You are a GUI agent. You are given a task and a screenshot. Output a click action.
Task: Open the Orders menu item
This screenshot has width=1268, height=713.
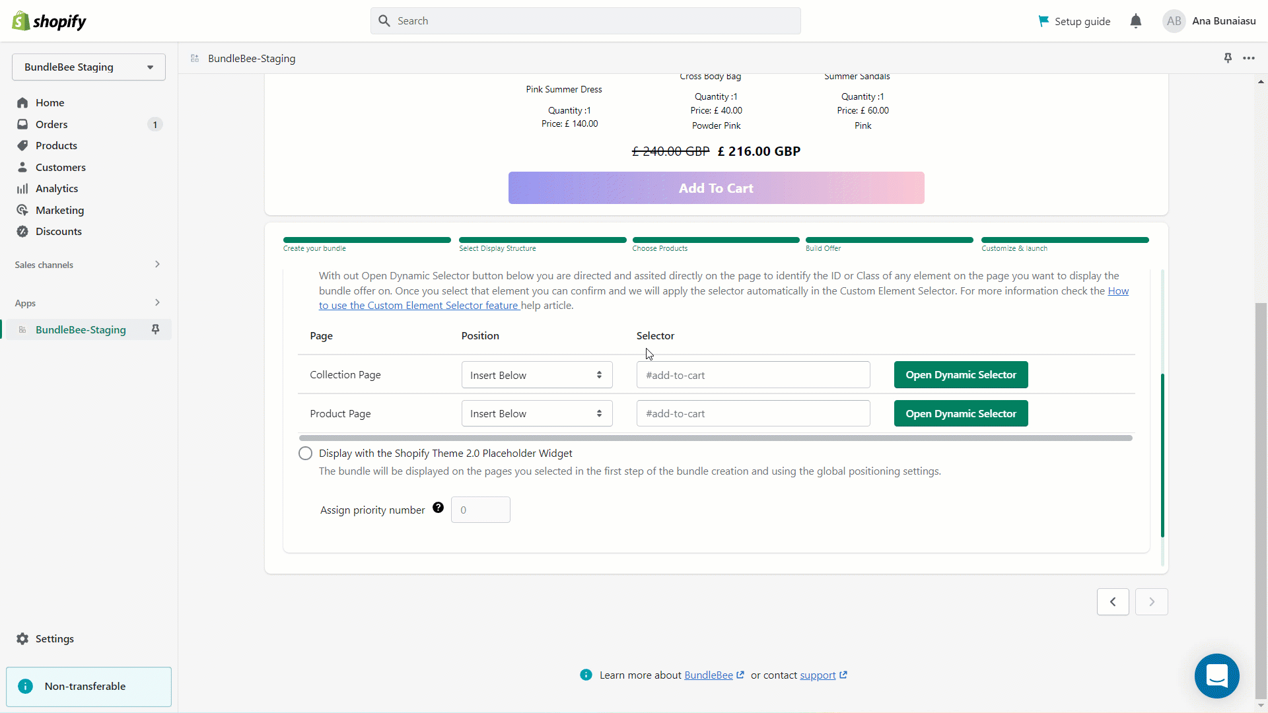(x=52, y=124)
